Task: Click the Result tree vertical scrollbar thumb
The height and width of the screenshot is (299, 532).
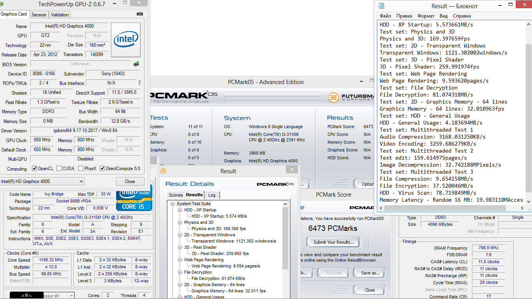Action: (x=285, y=239)
